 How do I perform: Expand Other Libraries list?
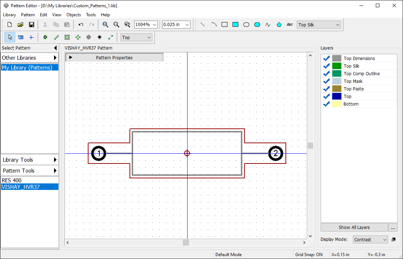tap(29, 58)
